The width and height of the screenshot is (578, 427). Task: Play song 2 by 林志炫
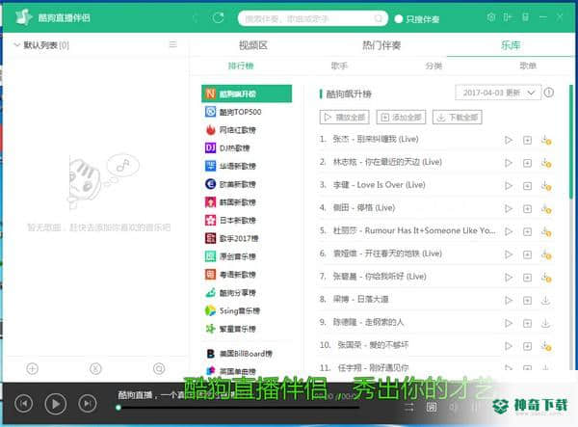tap(509, 163)
